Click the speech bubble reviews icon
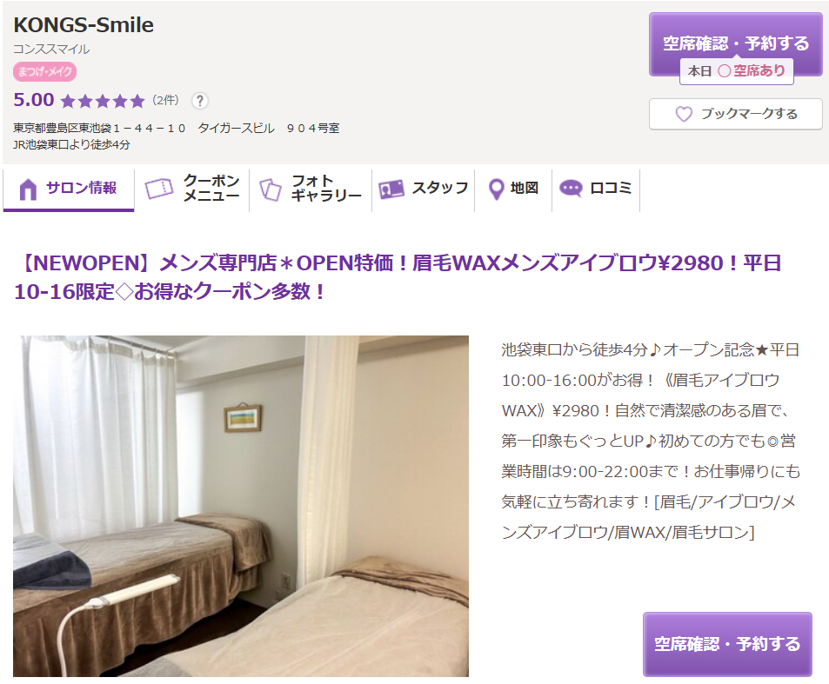The height and width of the screenshot is (684, 829). (571, 188)
